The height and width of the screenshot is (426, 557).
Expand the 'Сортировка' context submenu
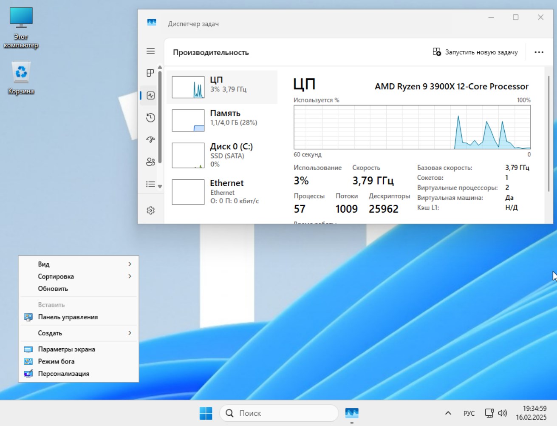point(79,276)
